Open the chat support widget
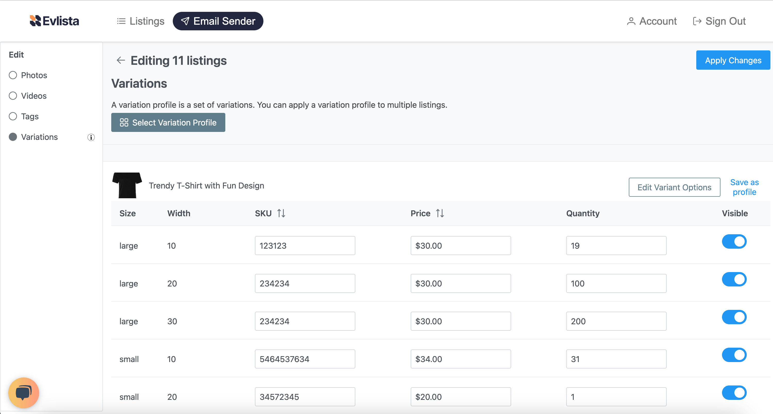The width and height of the screenshot is (773, 414). pyautogui.click(x=24, y=392)
